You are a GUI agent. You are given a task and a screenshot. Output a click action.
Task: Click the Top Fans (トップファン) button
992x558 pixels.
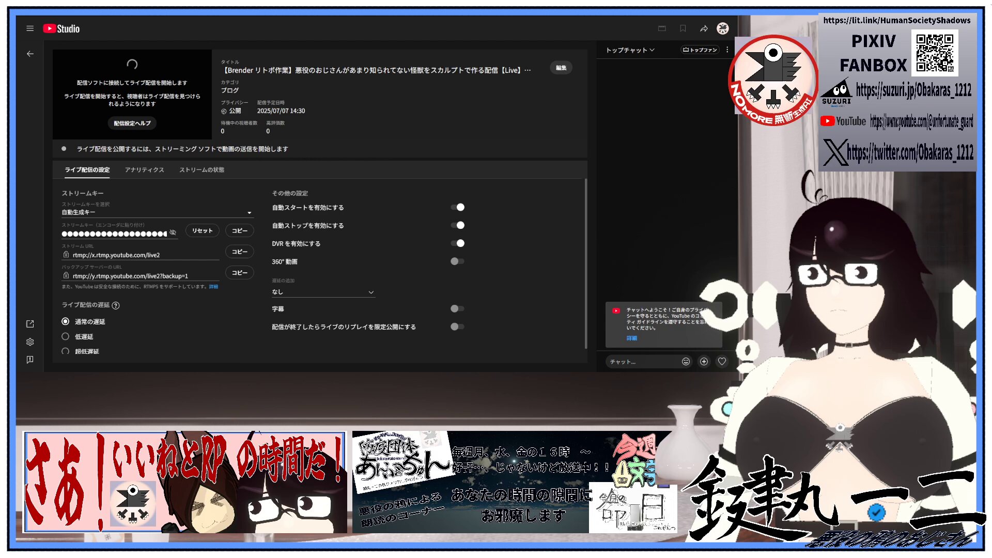pyautogui.click(x=700, y=50)
